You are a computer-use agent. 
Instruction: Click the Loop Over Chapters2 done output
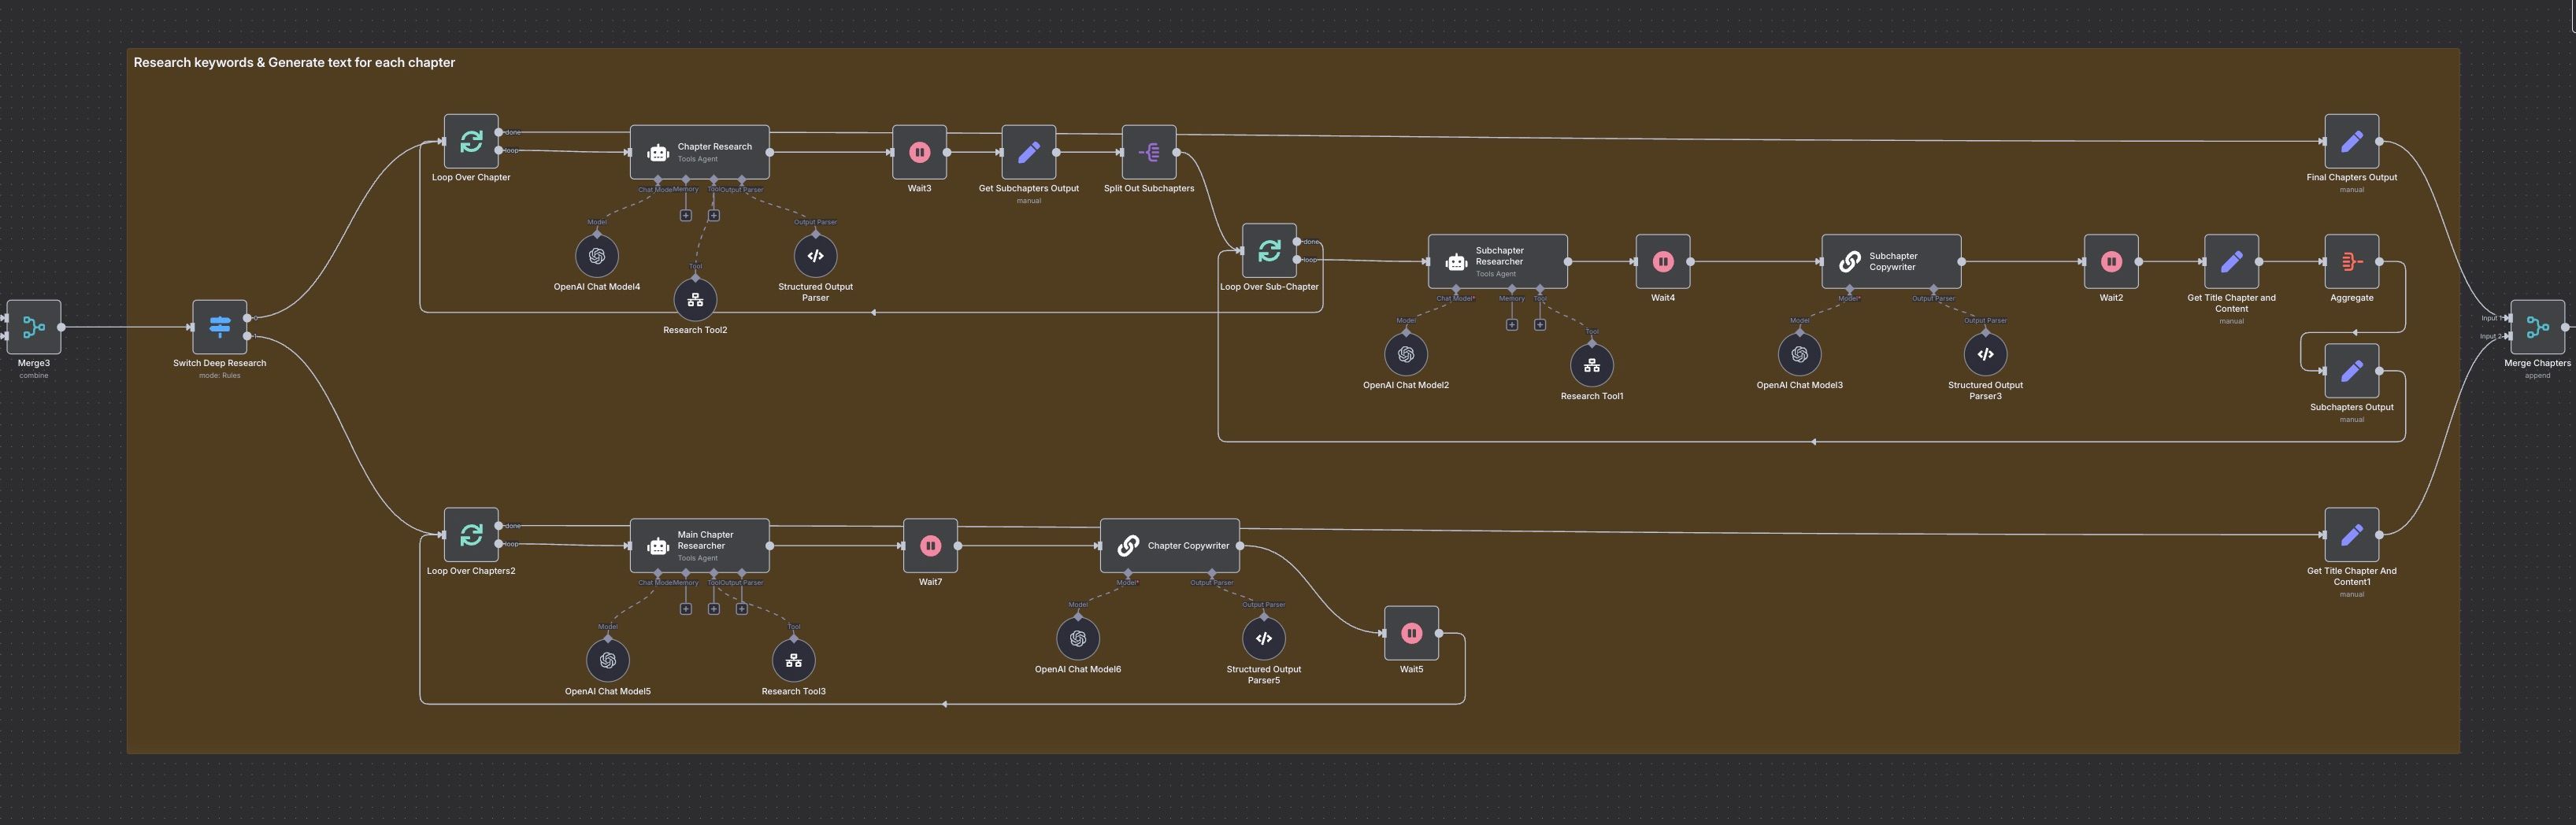tap(499, 526)
